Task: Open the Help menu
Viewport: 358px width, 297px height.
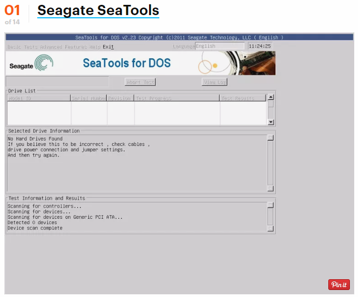Action: pyautogui.click(x=95, y=47)
